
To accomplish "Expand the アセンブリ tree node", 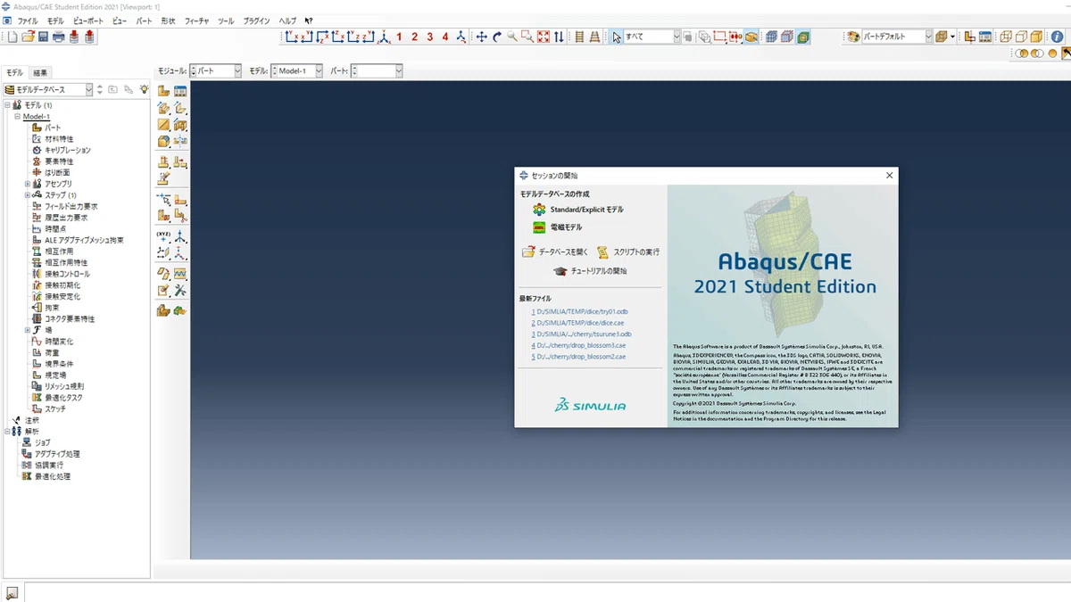I will 28,184.
